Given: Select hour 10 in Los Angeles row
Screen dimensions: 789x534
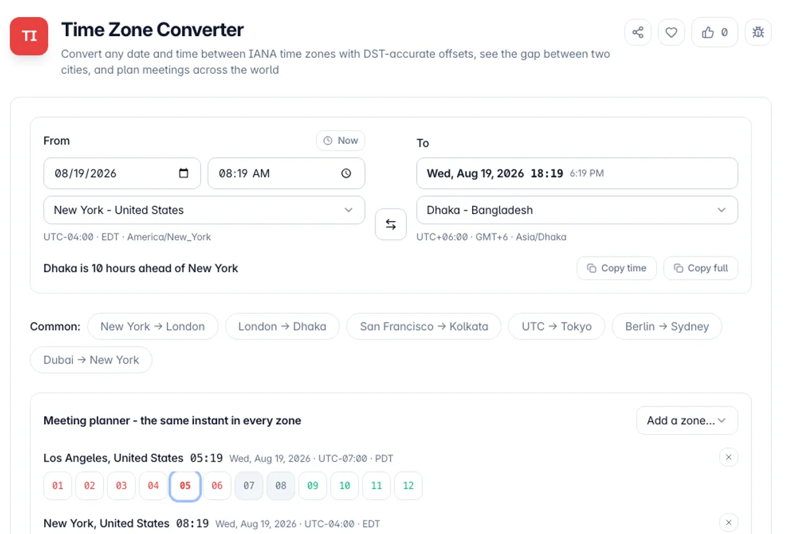Looking at the screenshot, I should tap(345, 486).
